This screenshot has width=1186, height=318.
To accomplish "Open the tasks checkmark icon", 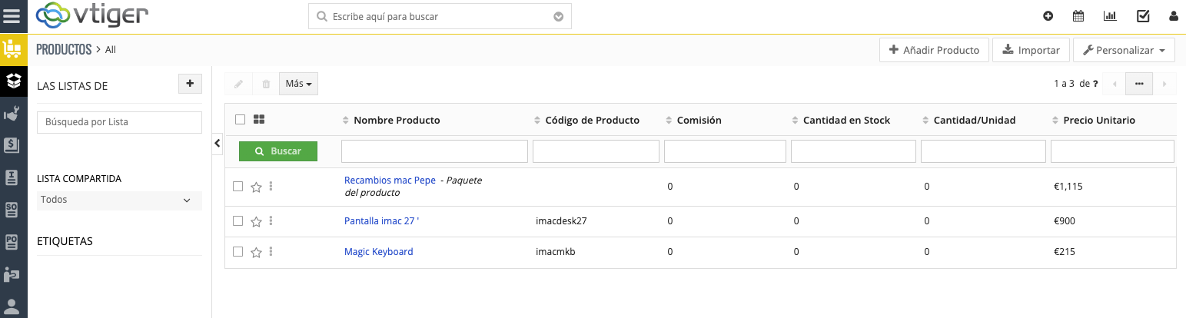I will [1143, 16].
